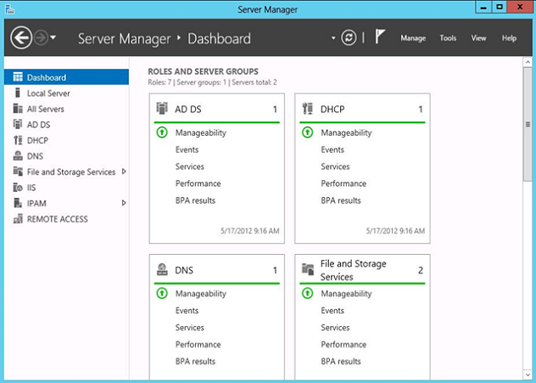Screen dimensions: 536x383
Task: Select DHCP in the sidebar
Action: click(67, 140)
